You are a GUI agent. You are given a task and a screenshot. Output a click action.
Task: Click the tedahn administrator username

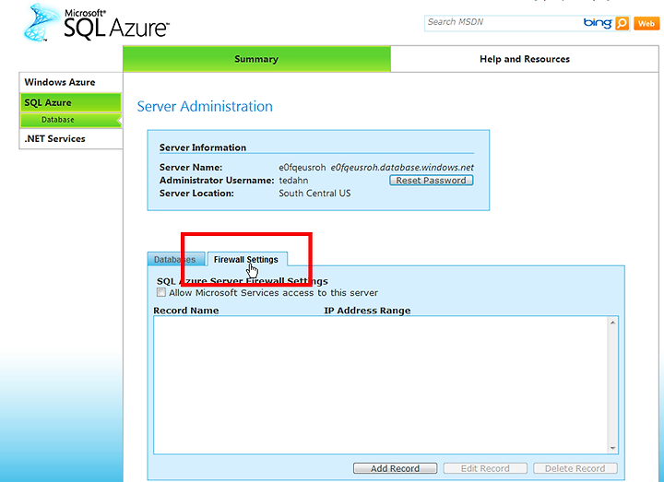tap(293, 181)
